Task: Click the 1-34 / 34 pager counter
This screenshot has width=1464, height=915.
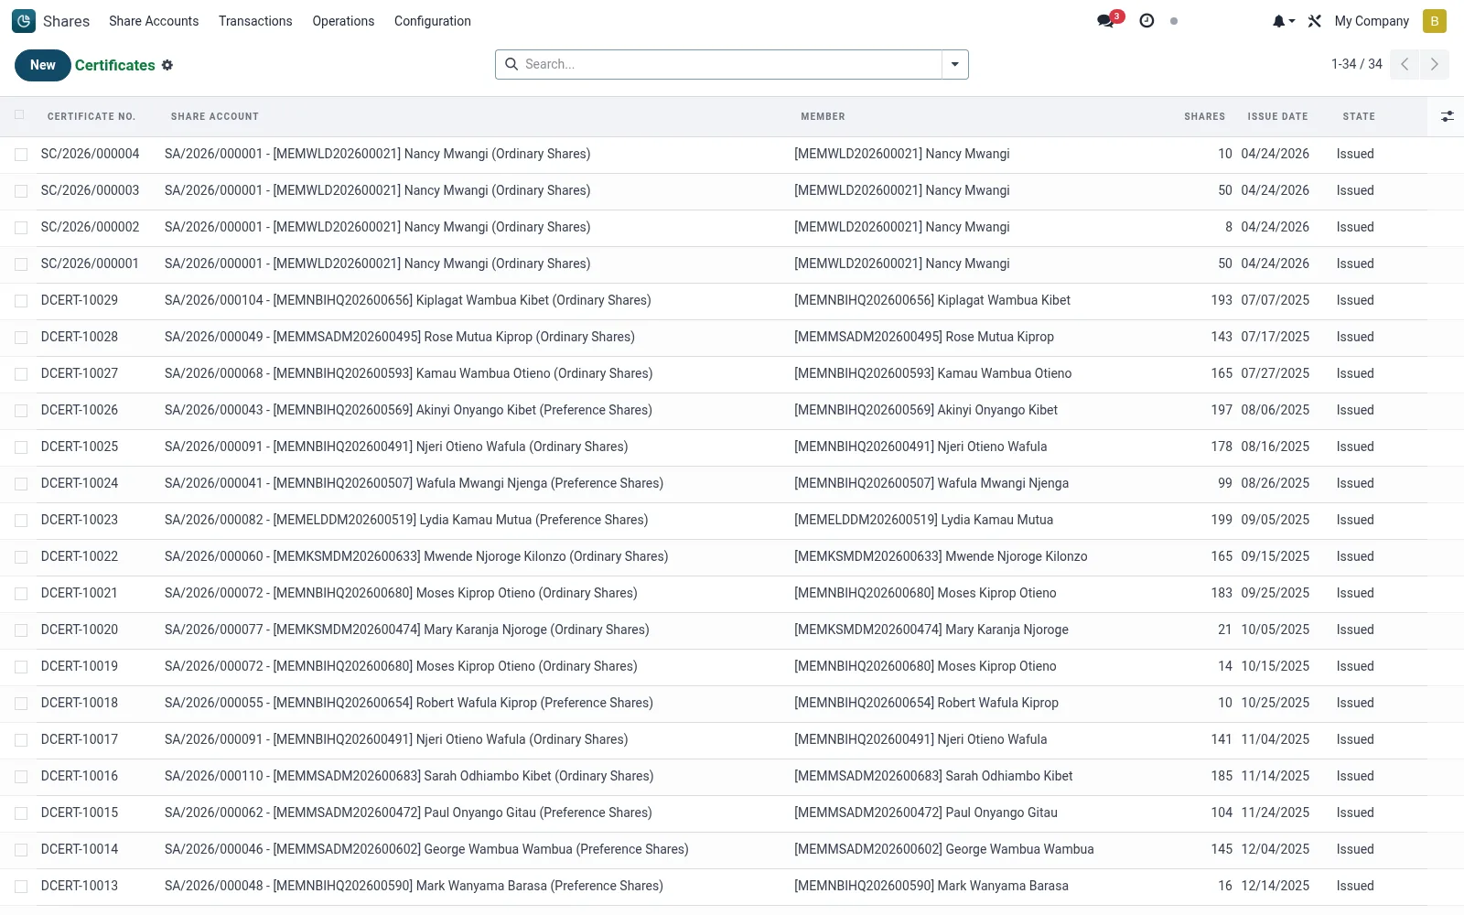Action: tap(1356, 64)
